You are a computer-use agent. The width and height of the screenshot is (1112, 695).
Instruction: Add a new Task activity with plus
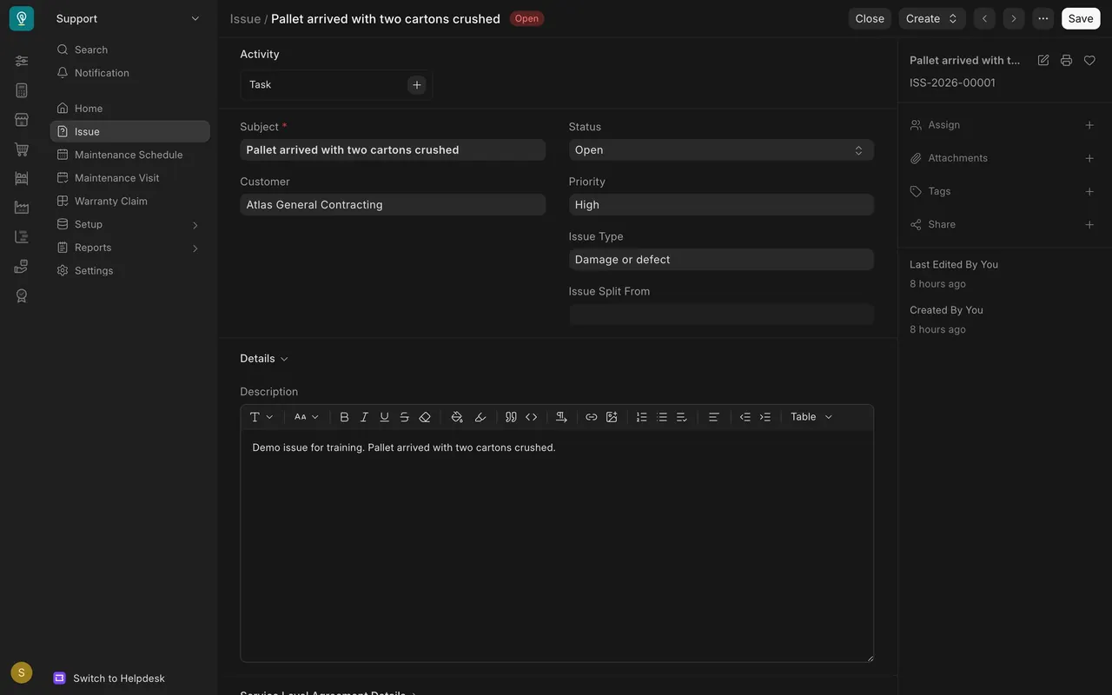tap(417, 84)
